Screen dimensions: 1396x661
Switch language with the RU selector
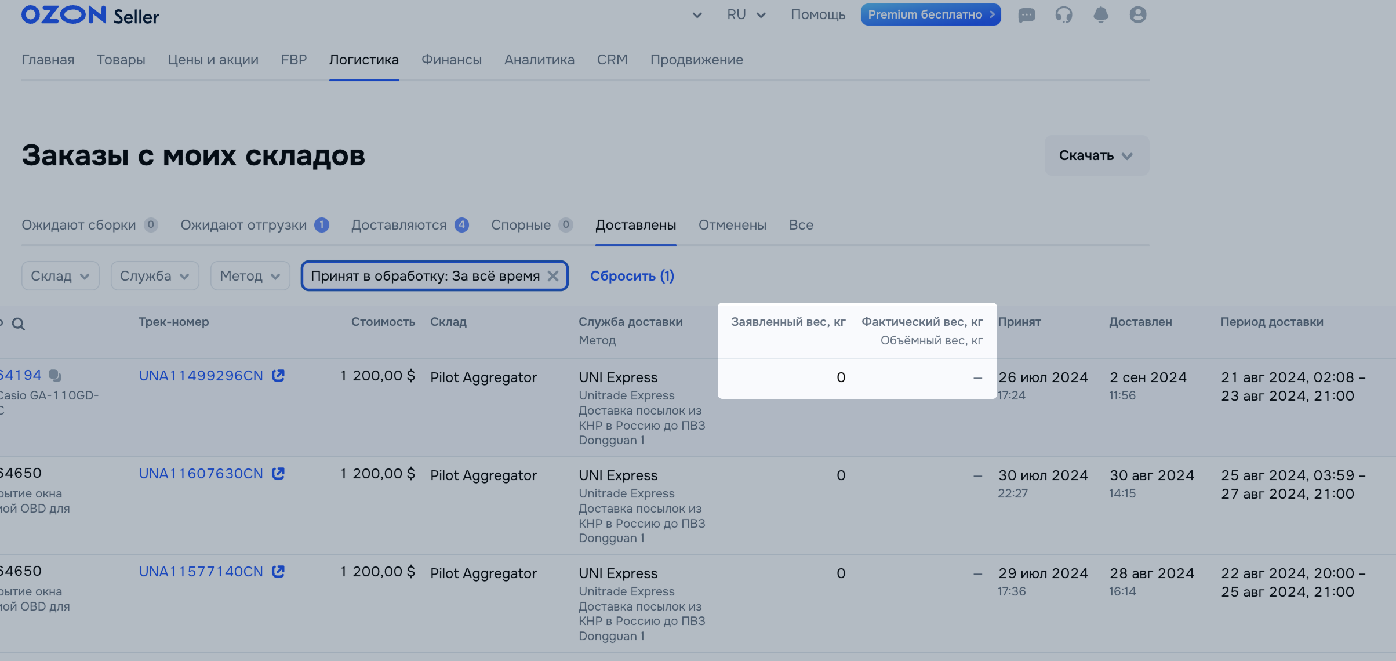tap(746, 15)
